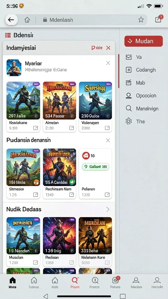This screenshot has width=168, height=299.
Task: Toggle the checkbox on Nelehann Kore card
Action: [107, 263]
